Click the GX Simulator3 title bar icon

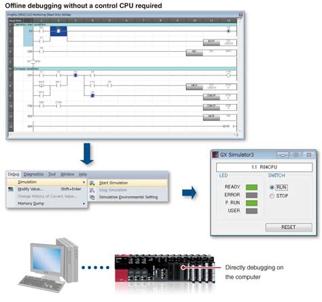215,154
